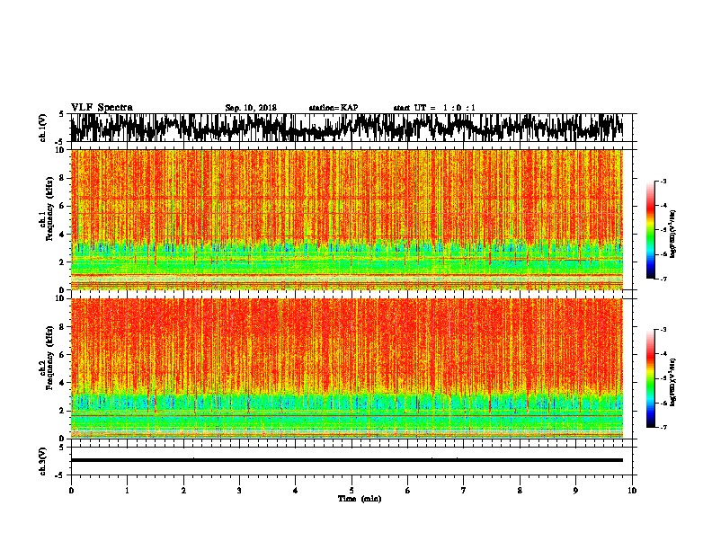The height and width of the screenshot is (550, 712).
Task: Click the 'ch.3(V)' axis label
Action: click(43, 461)
